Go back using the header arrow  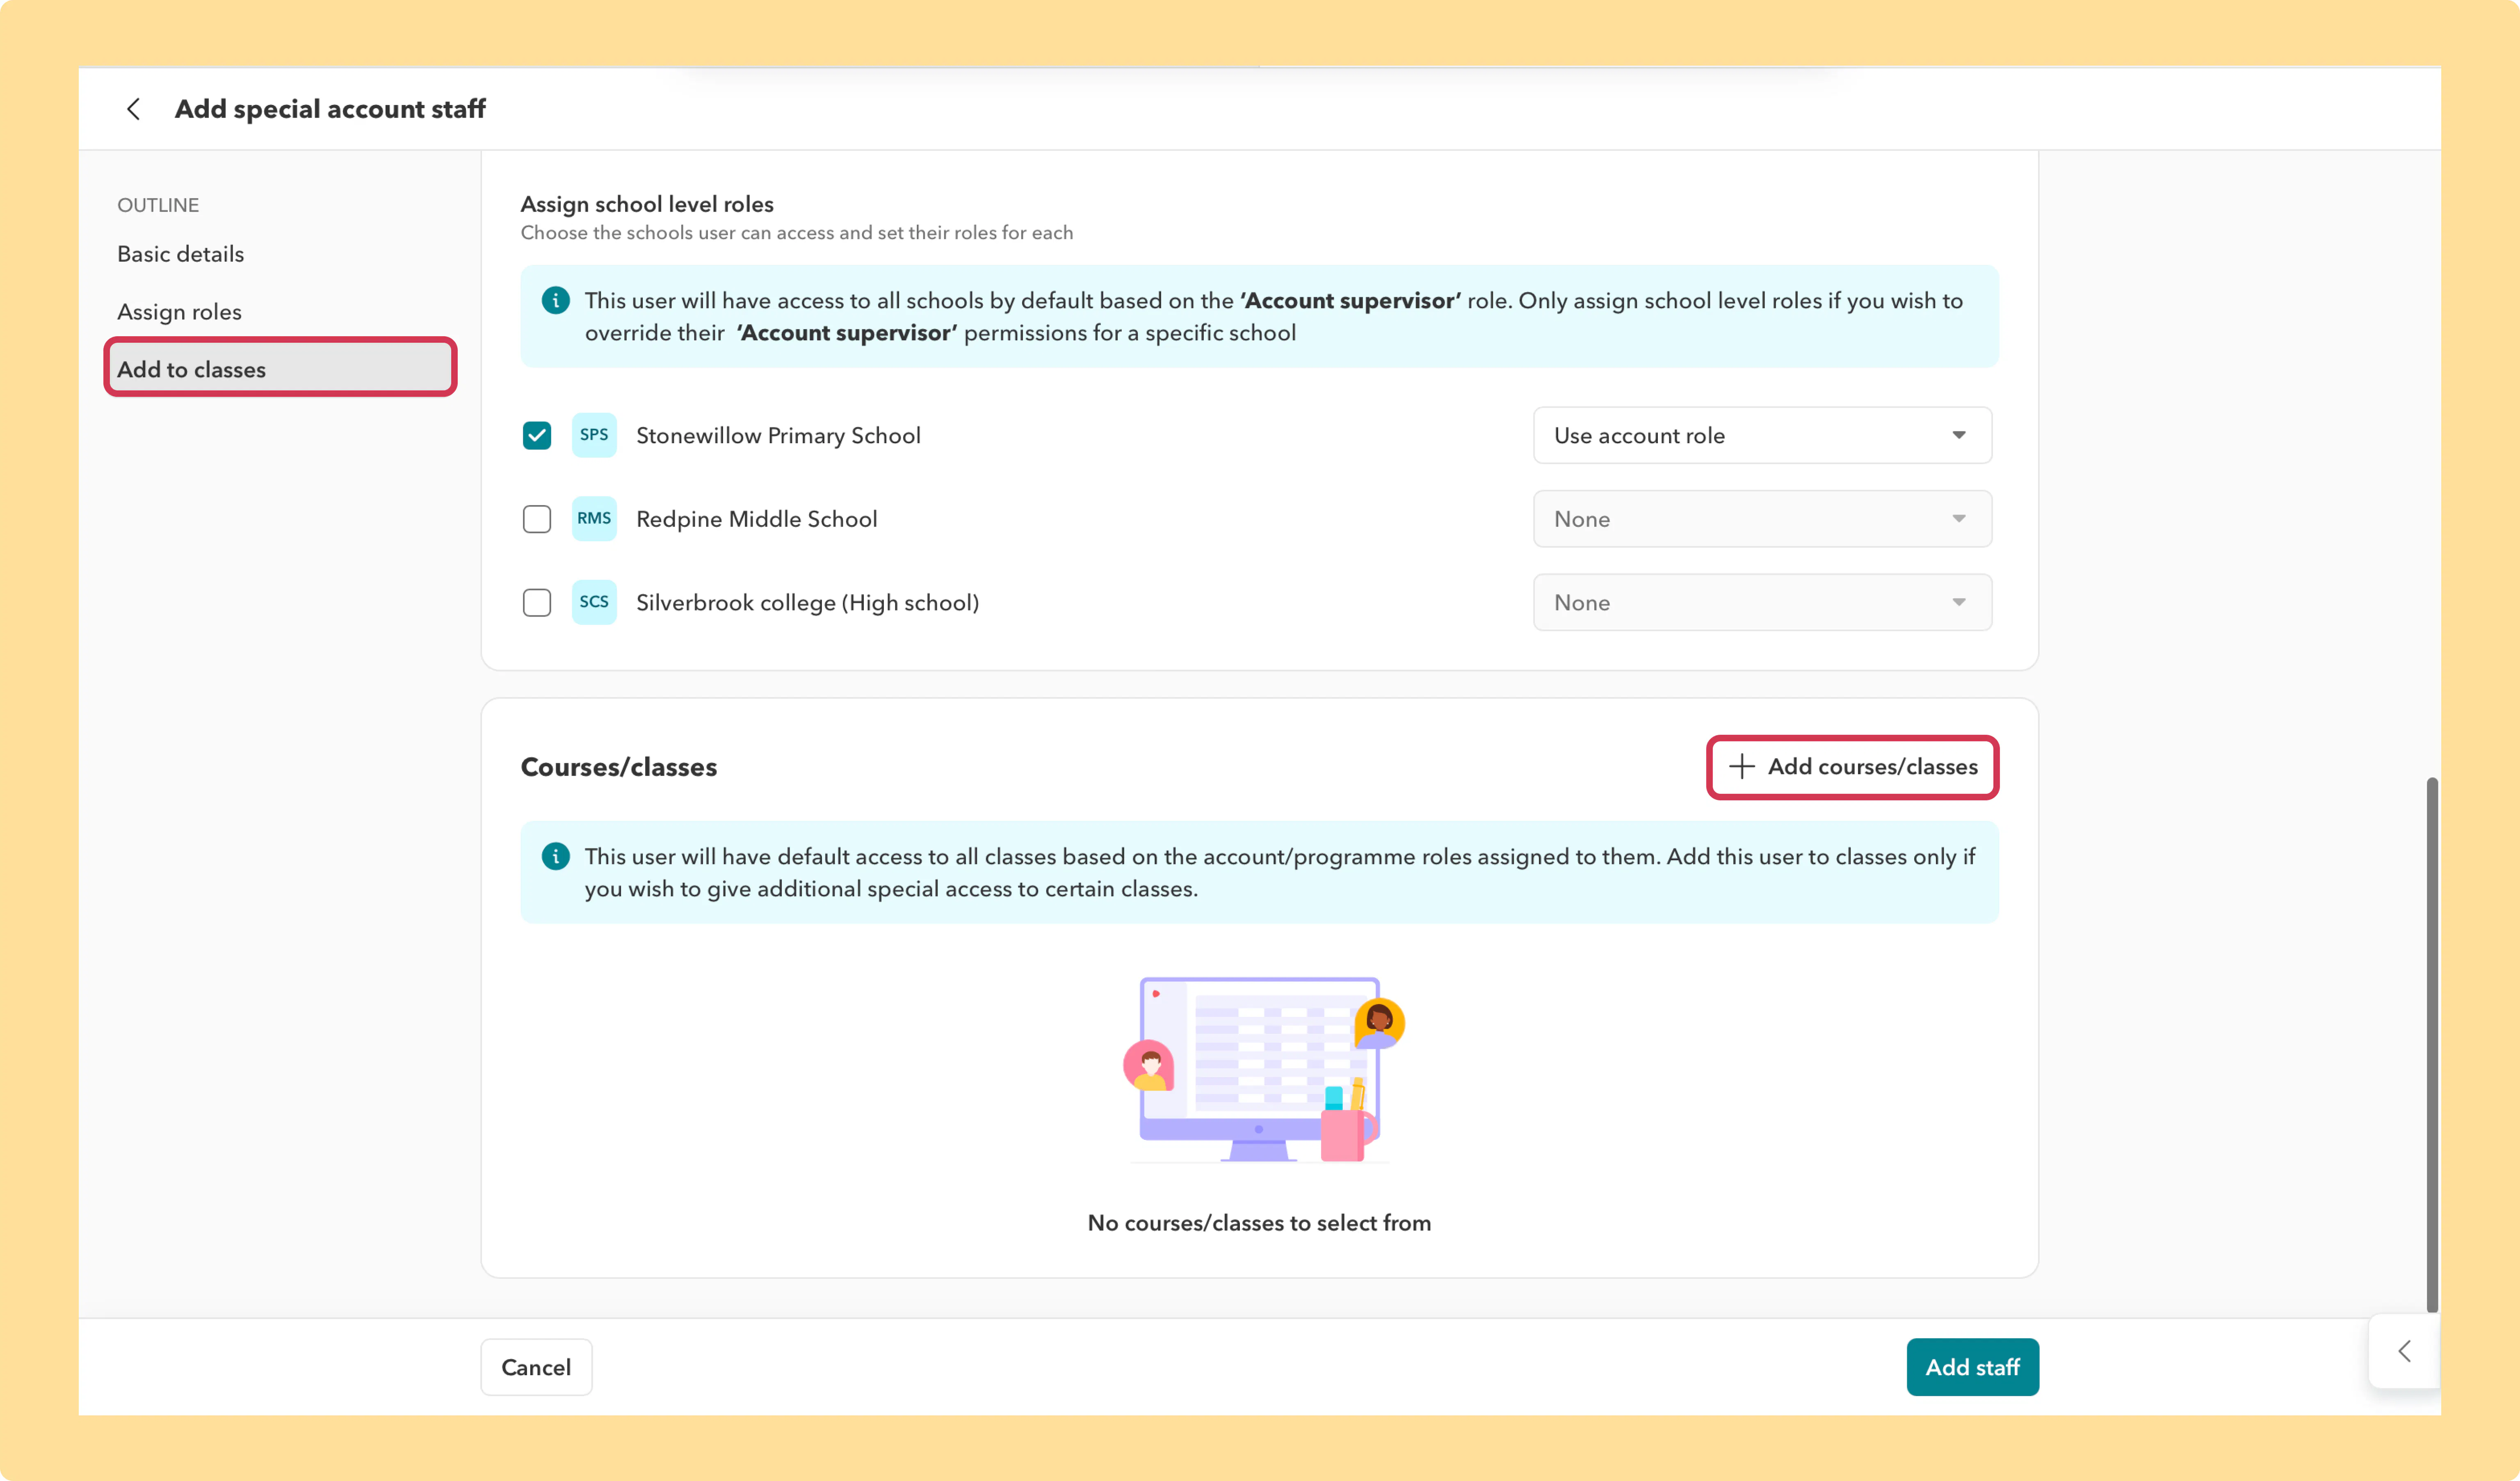pos(133,109)
